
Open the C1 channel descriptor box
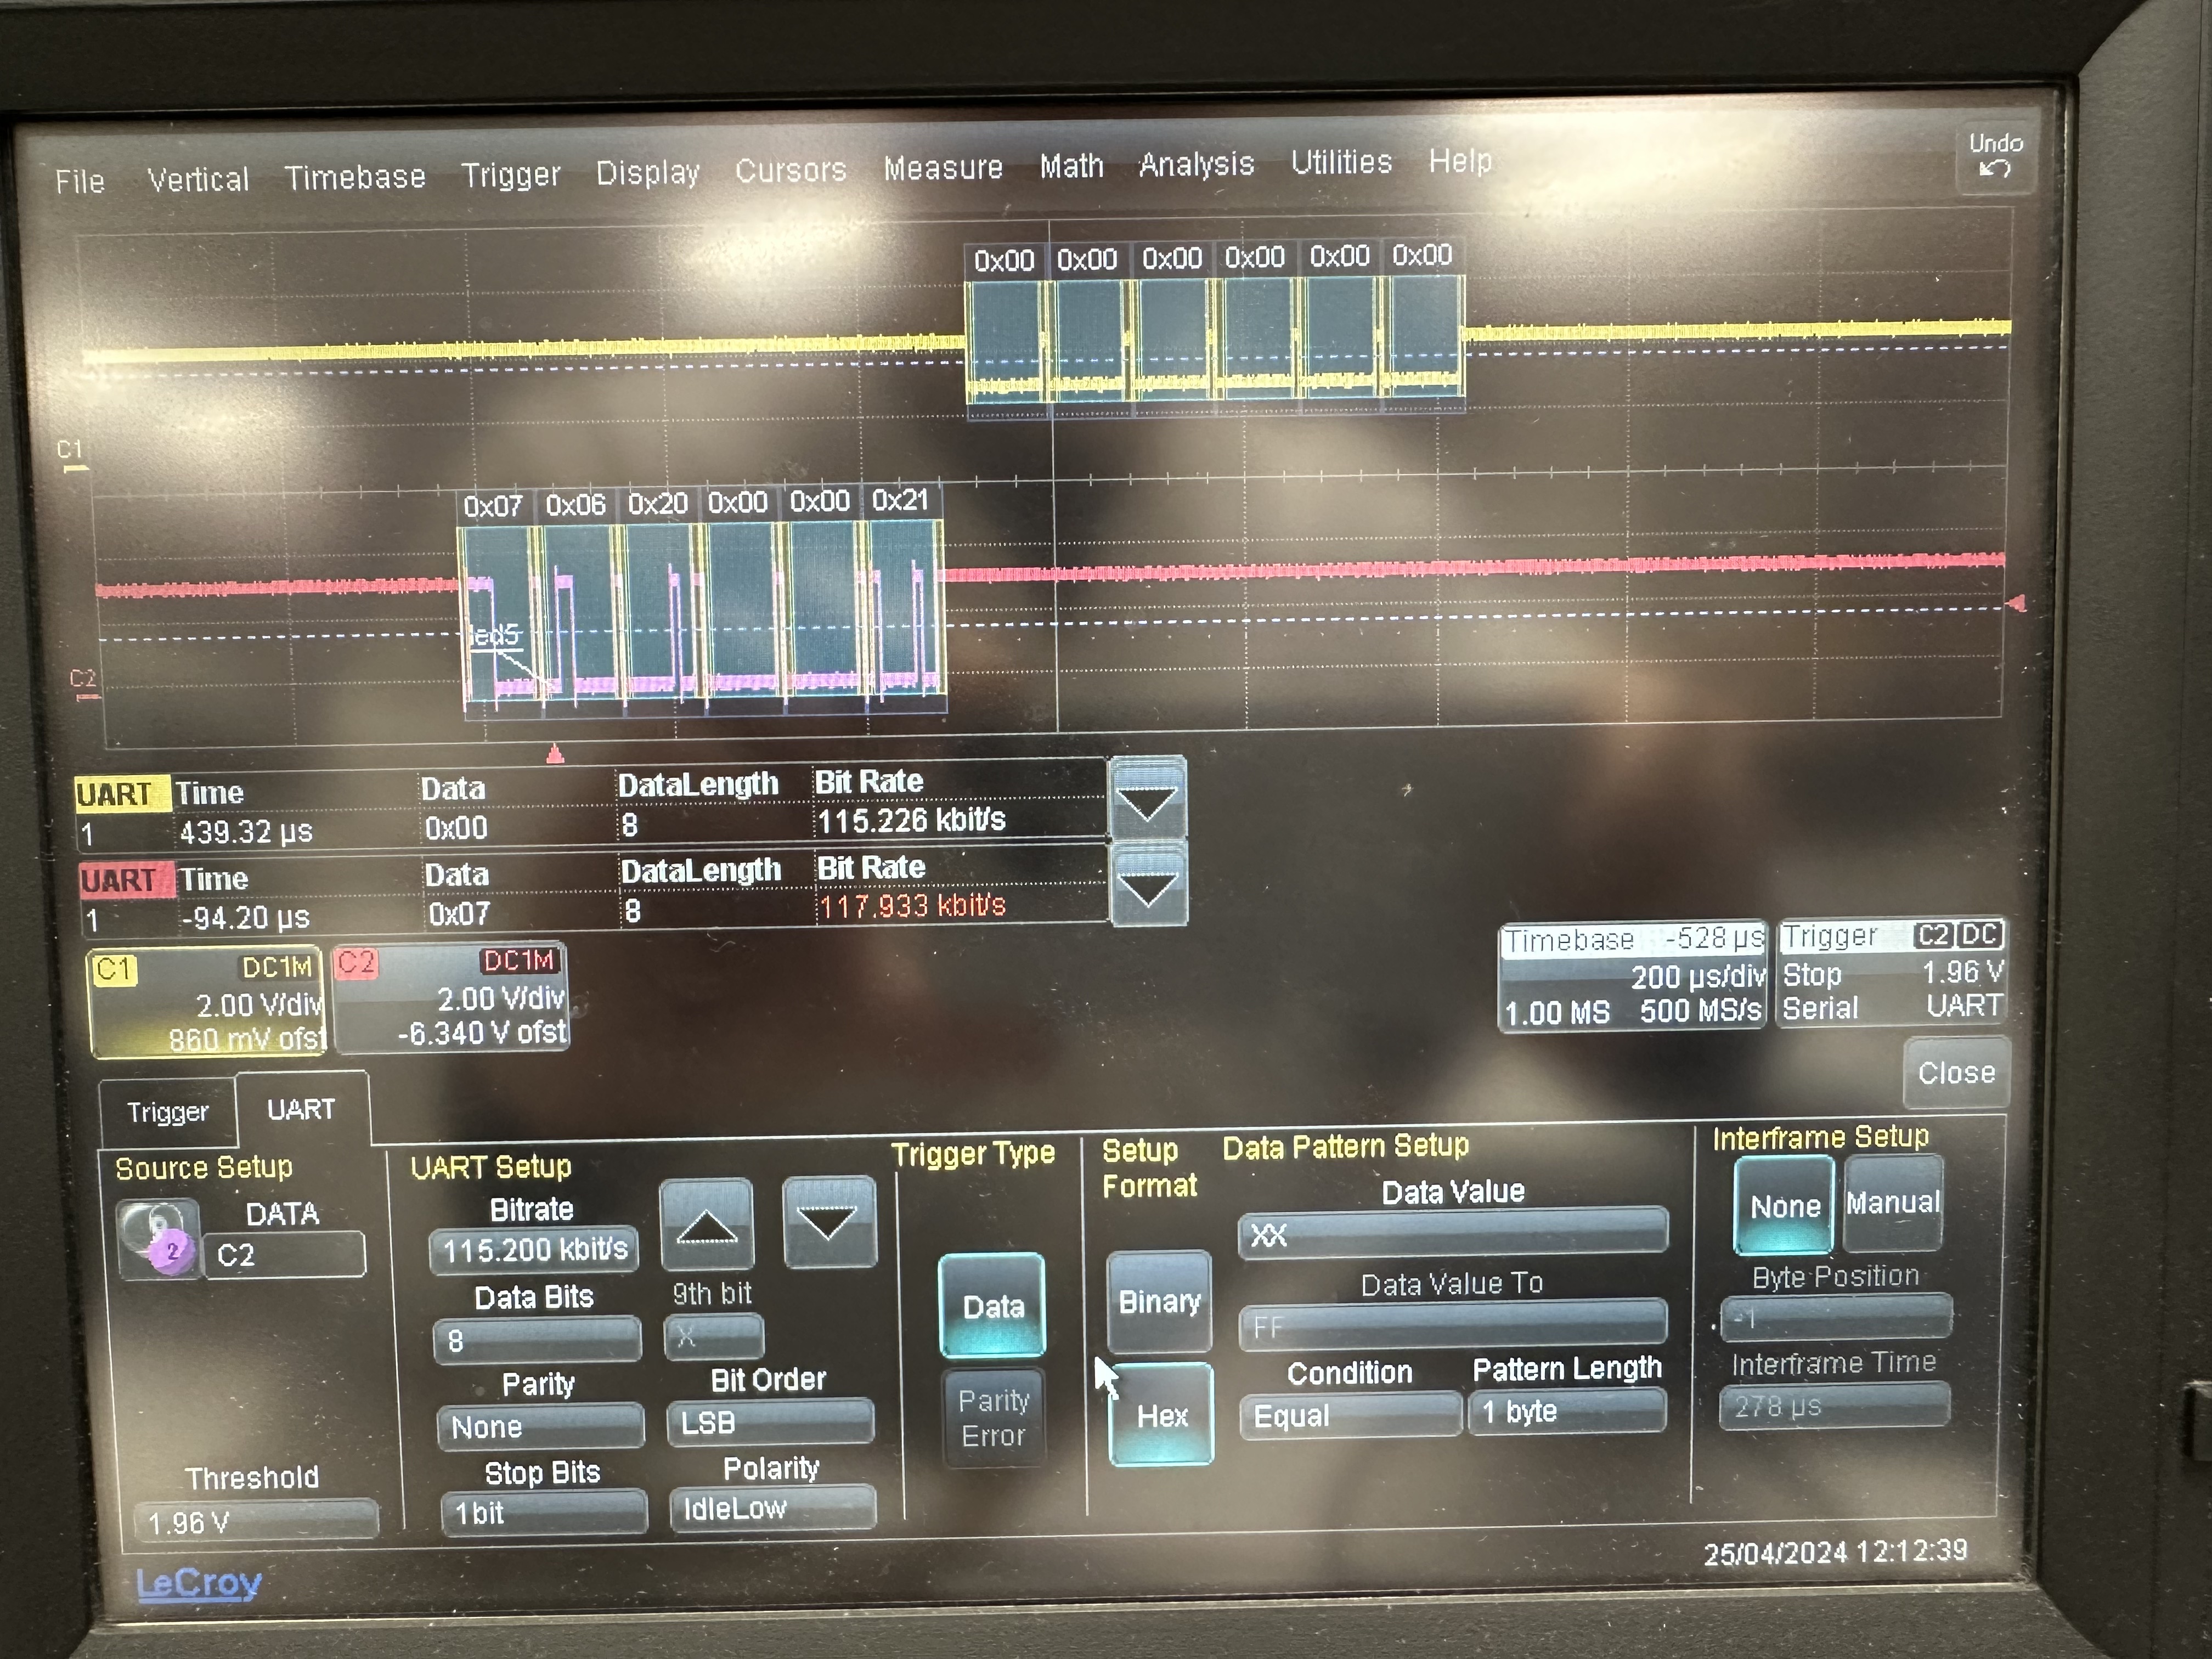tap(208, 1002)
